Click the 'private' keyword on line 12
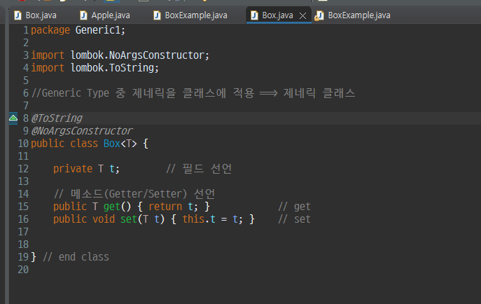 73,168
